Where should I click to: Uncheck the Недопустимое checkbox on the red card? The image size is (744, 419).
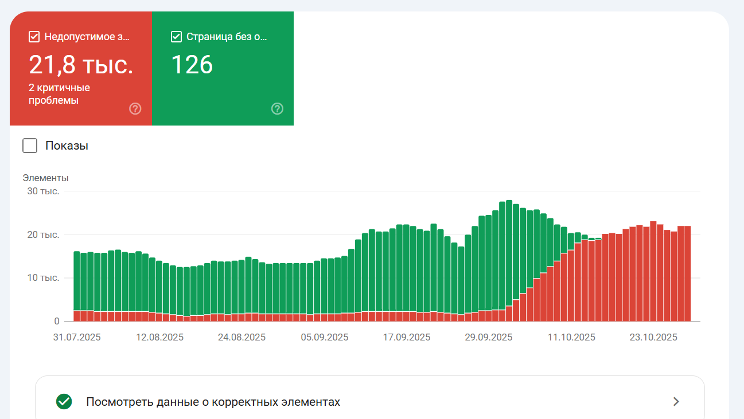(34, 37)
